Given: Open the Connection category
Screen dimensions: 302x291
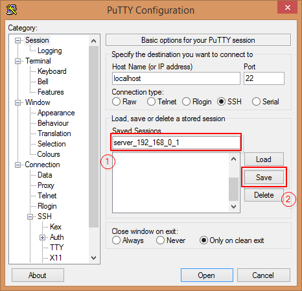Looking at the screenshot, I should (x=42, y=165).
